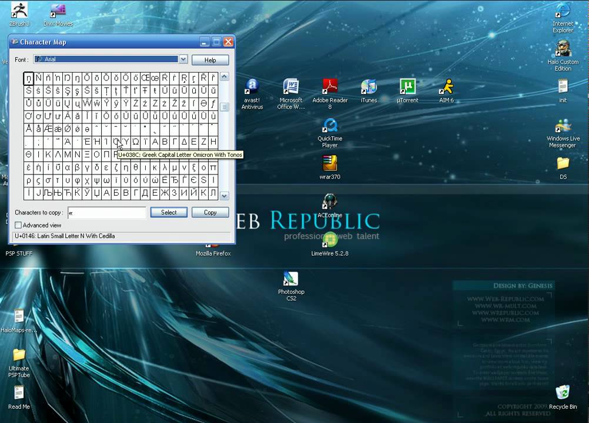Screen dimensions: 589x423
Task: Click the character grid scrollbar down arrow
Action: [225, 196]
